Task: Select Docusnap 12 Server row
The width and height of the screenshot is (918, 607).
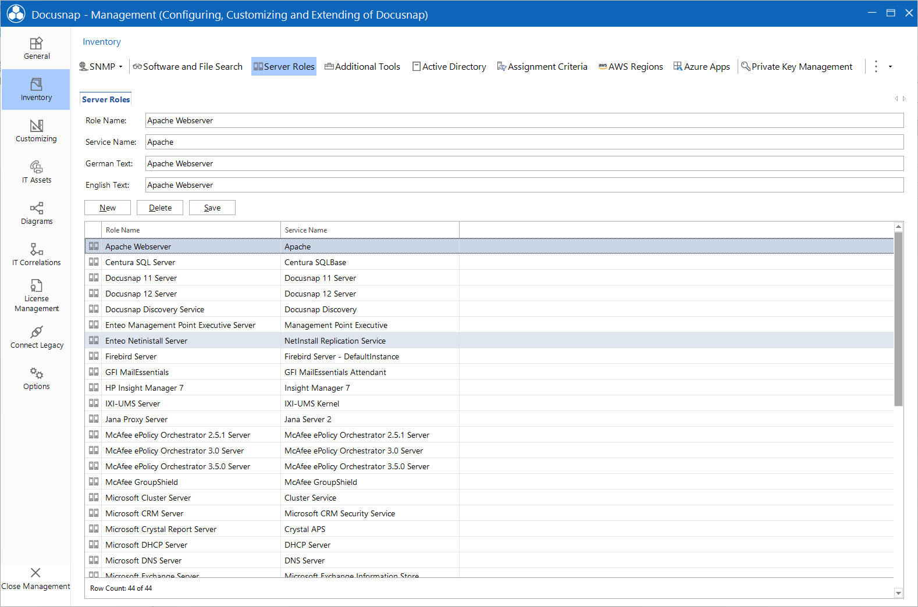Action: (x=489, y=294)
